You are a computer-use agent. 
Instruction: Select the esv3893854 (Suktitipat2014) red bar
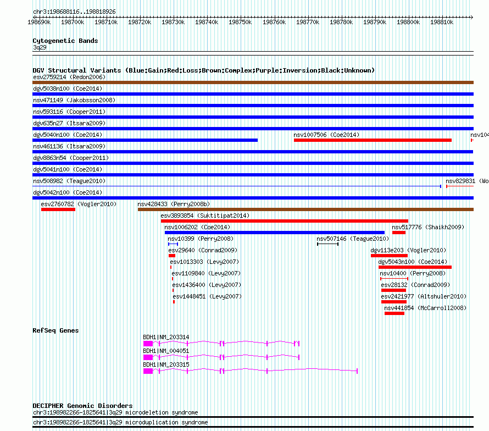point(285,221)
